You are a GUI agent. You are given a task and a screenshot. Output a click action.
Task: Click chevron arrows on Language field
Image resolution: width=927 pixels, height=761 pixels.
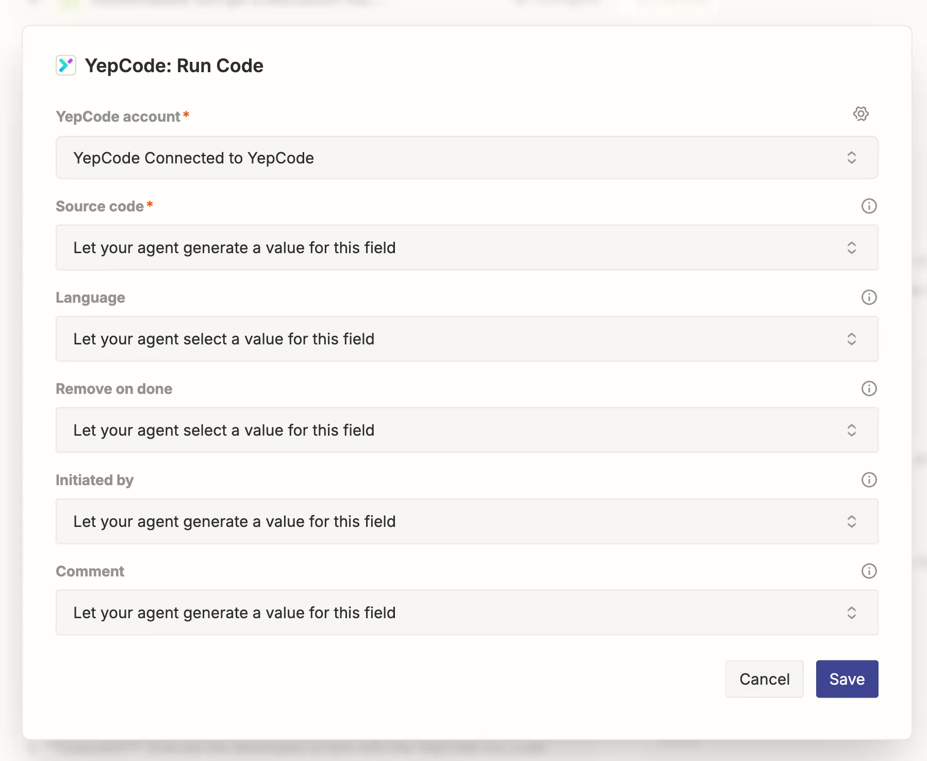[851, 339]
